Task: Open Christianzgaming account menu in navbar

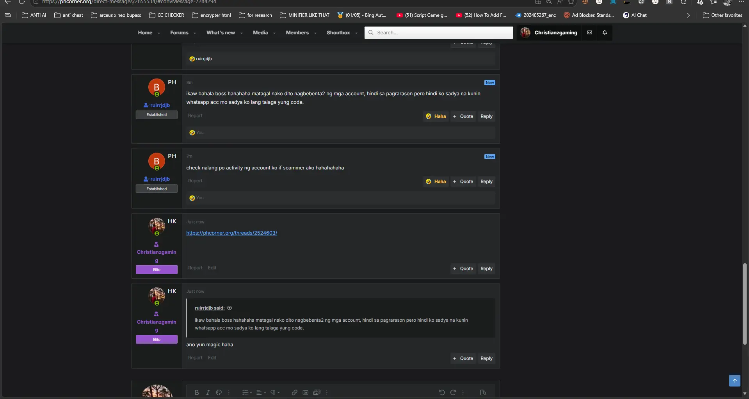Action: pos(549,33)
